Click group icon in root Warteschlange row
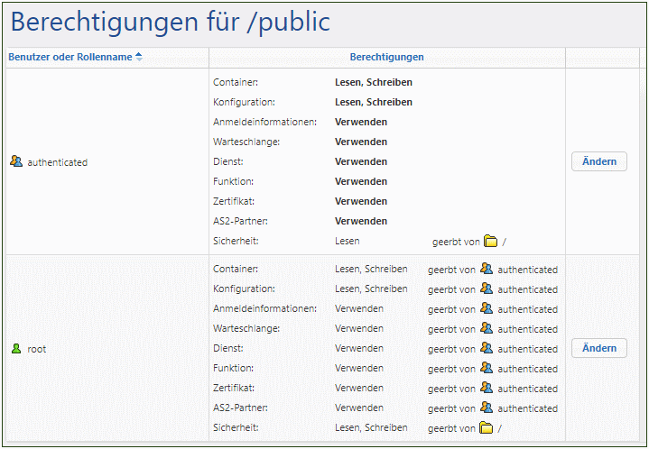 pos(487,328)
